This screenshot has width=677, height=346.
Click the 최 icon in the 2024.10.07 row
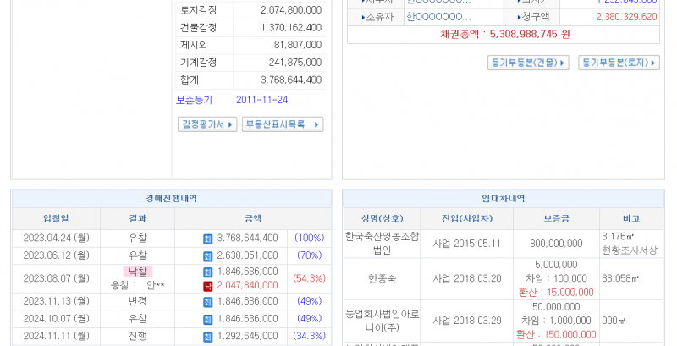pos(208,319)
